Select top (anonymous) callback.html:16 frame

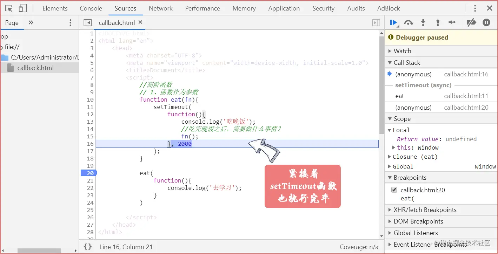(441, 74)
